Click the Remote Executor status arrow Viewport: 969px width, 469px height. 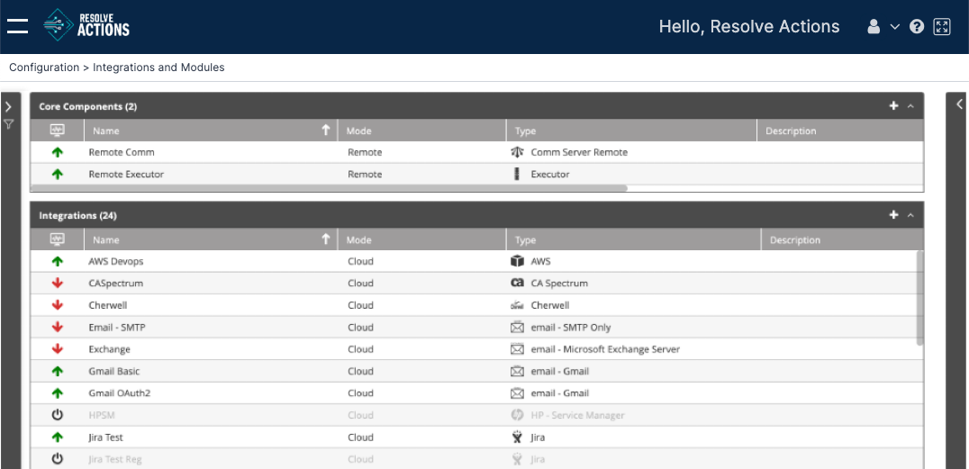pyautogui.click(x=58, y=175)
